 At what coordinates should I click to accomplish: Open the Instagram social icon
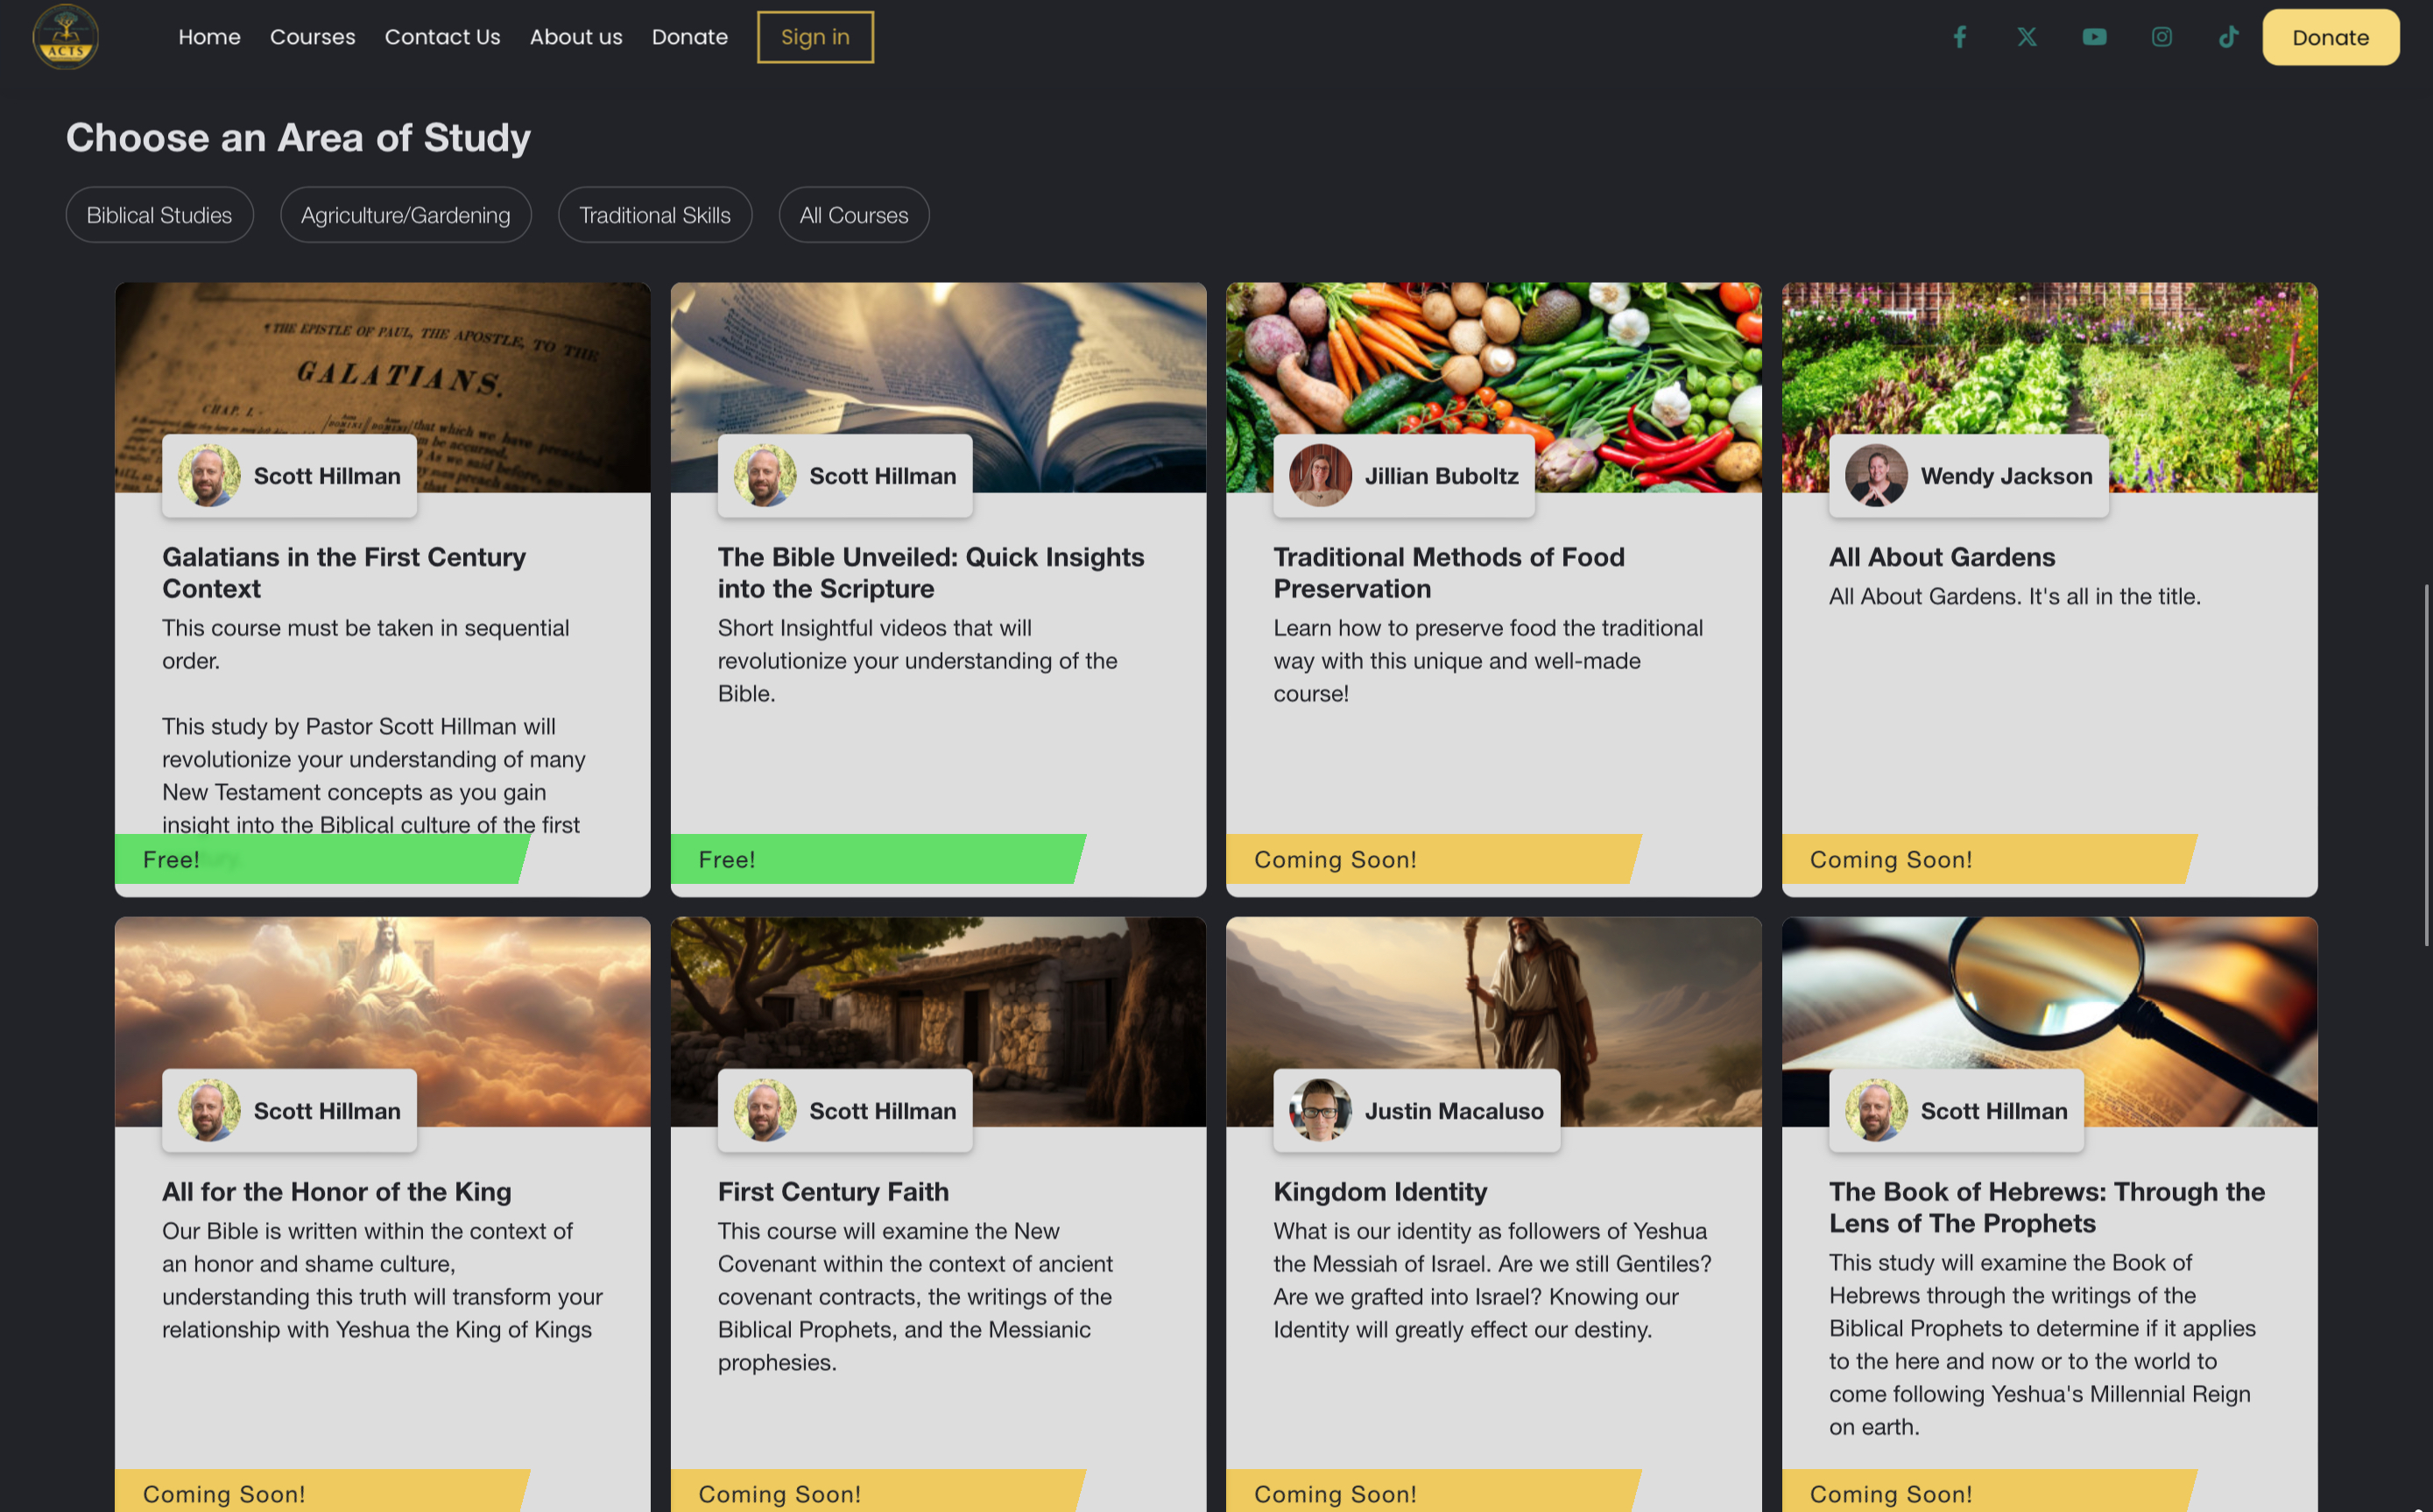2161,37
